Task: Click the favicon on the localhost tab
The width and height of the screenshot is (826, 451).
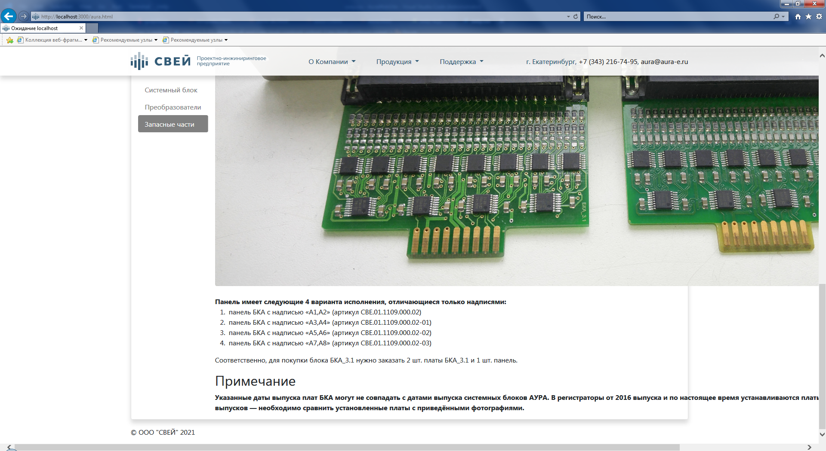Action: click(x=5, y=28)
